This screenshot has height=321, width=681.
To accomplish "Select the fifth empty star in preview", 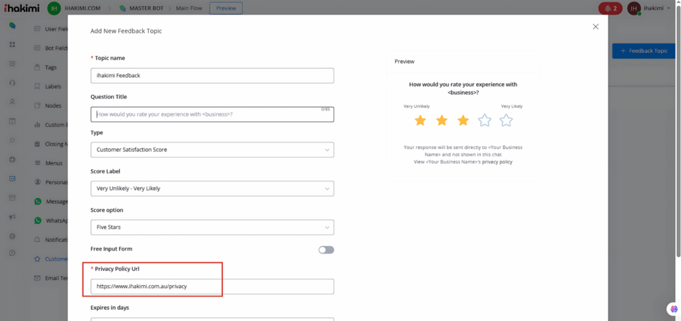I will coord(506,120).
